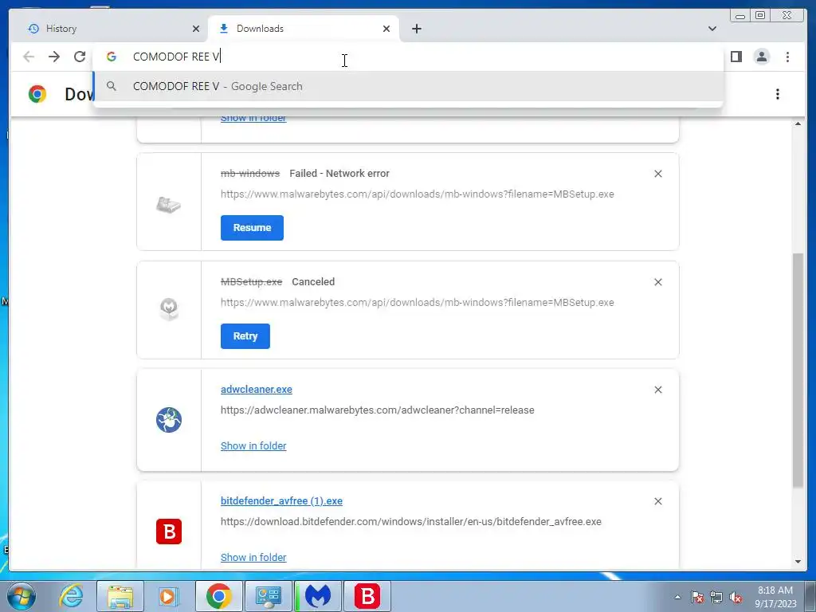Click the Chrome logo on Downloads page
Image resolution: width=816 pixels, height=612 pixels.
[37, 94]
